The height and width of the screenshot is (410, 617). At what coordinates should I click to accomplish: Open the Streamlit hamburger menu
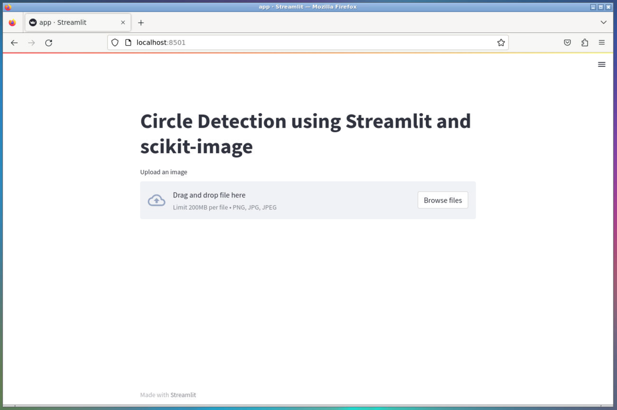(602, 64)
